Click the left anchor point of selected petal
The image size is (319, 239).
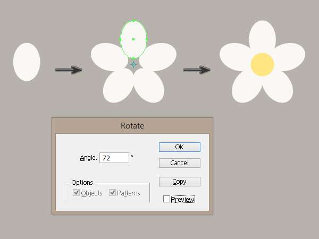tap(120, 39)
